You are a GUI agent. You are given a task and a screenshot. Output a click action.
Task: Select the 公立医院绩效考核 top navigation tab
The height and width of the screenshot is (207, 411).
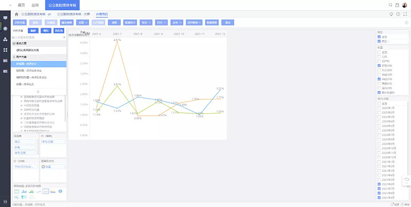62,5
